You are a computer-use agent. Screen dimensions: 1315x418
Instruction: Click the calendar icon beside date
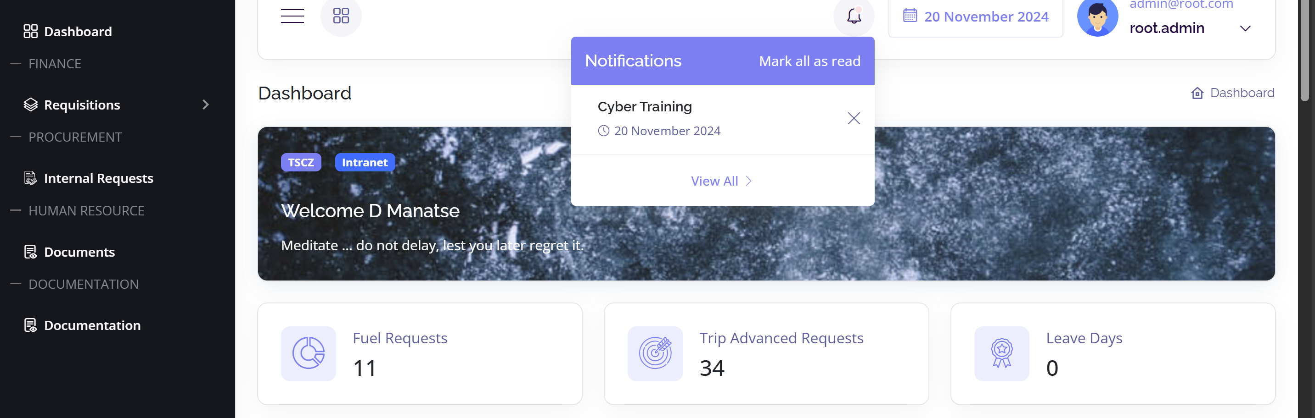tap(910, 16)
